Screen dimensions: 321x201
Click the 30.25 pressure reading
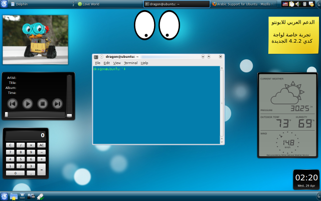[301, 109]
